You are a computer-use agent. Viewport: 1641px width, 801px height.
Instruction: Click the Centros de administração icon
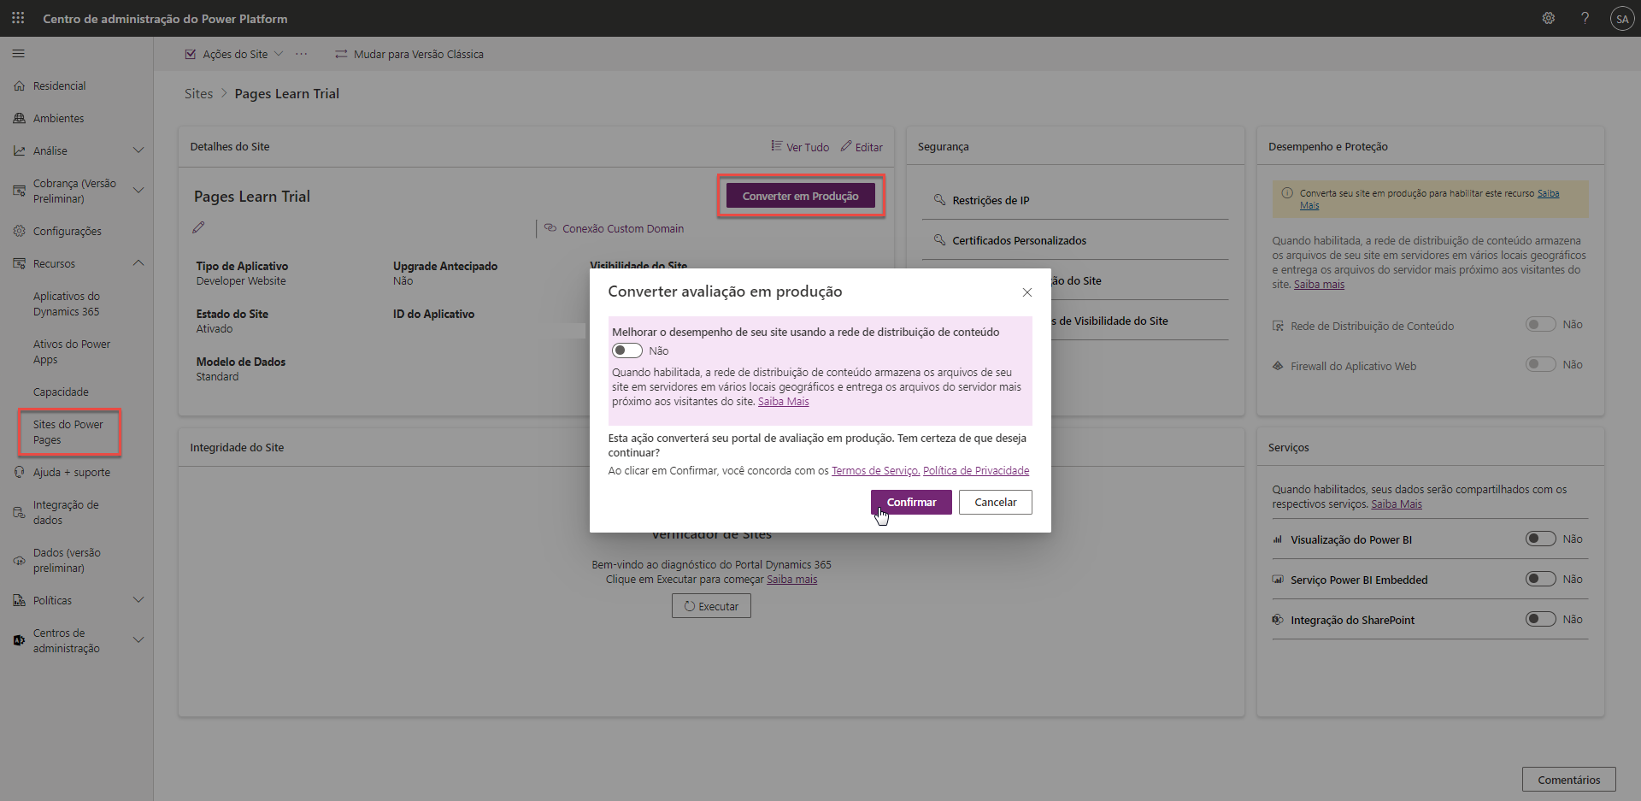[20, 640]
